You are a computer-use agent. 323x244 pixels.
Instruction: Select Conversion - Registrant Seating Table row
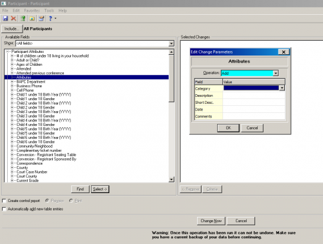47,155
